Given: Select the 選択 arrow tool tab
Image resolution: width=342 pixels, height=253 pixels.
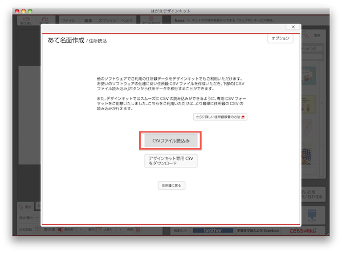Looking at the screenshot, I should tap(26, 207).
